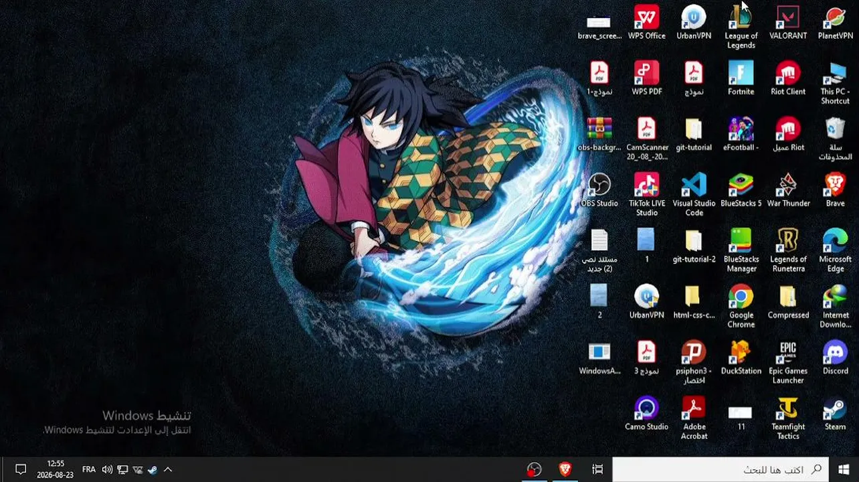Select the Camo Studio desktop icon
The image size is (859, 482).
[646, 414]
